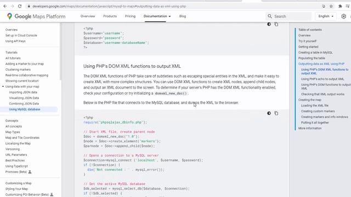Jump to Creating the map section
The height and width of the screenshot is (197, 351).
(x=310, y=100)
